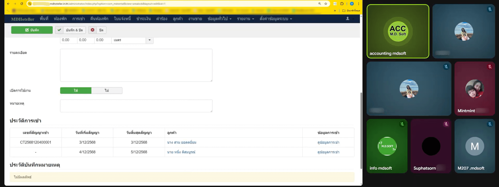Screen dimensions: 499x187
Task: Open the ห้องพัก menu item
Action: (60, 19)
